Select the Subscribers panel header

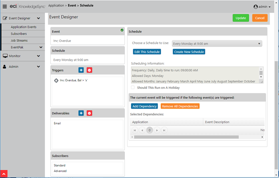[x=87, y=156]
